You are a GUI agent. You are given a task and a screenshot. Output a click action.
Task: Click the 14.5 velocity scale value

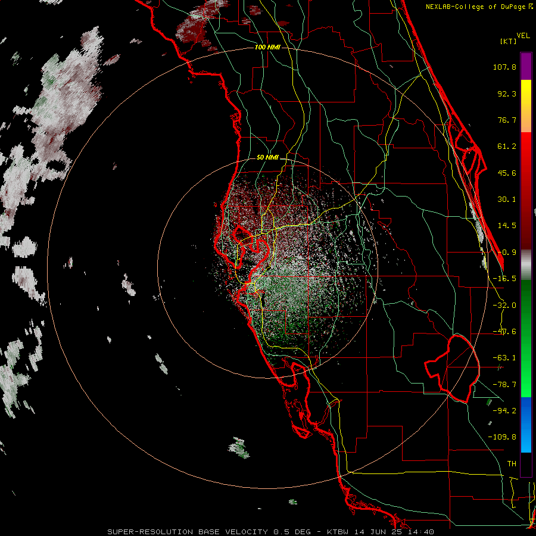pos(507,226)
